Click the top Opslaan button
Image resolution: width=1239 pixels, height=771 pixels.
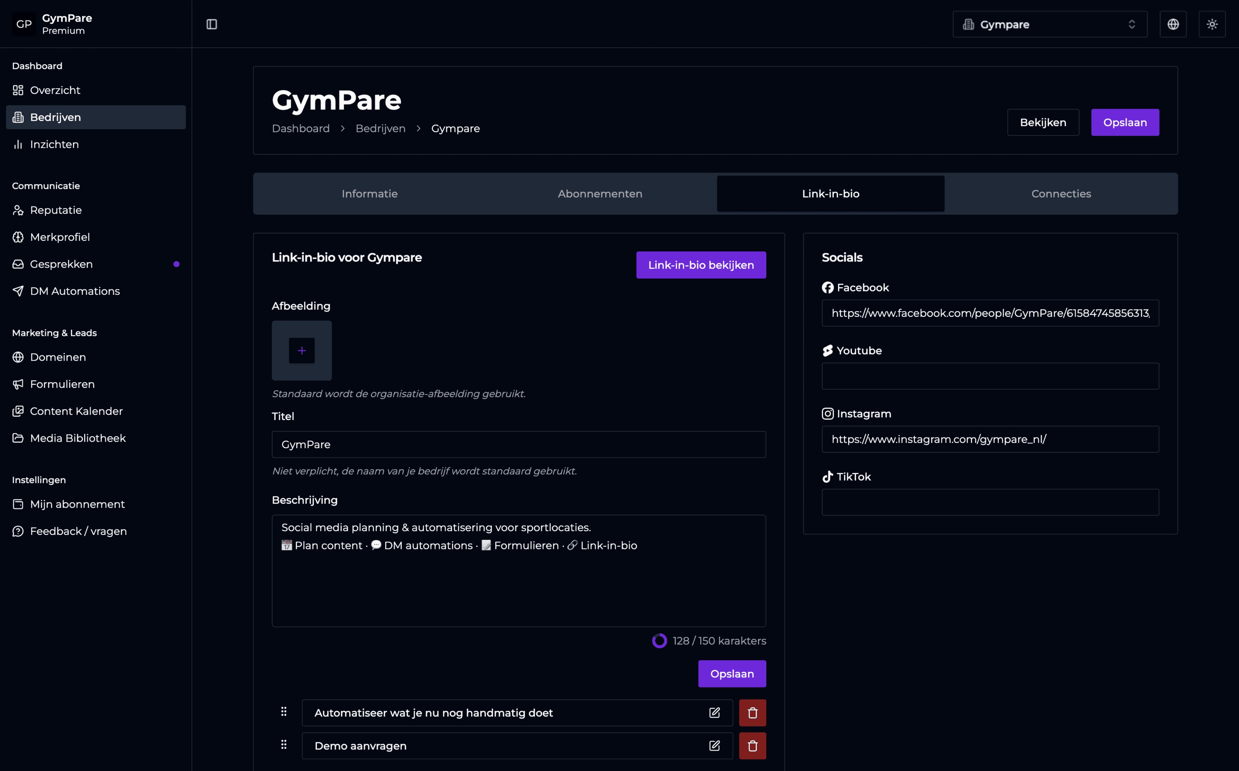coord(1125,122)
